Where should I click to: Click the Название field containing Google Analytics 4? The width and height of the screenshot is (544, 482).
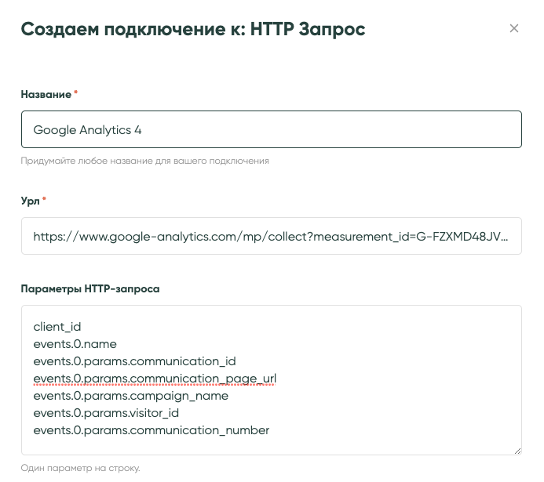point(271,129)
